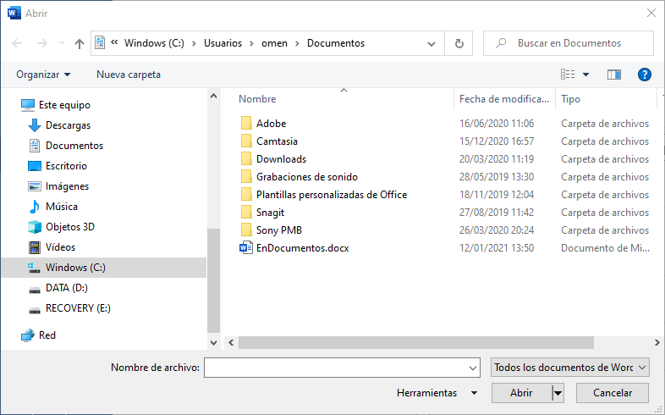The width and height of the screenshot is (665, 415).
Task: Select the Grabaciones de sonido folder icon
Action: tap(246, 176)
